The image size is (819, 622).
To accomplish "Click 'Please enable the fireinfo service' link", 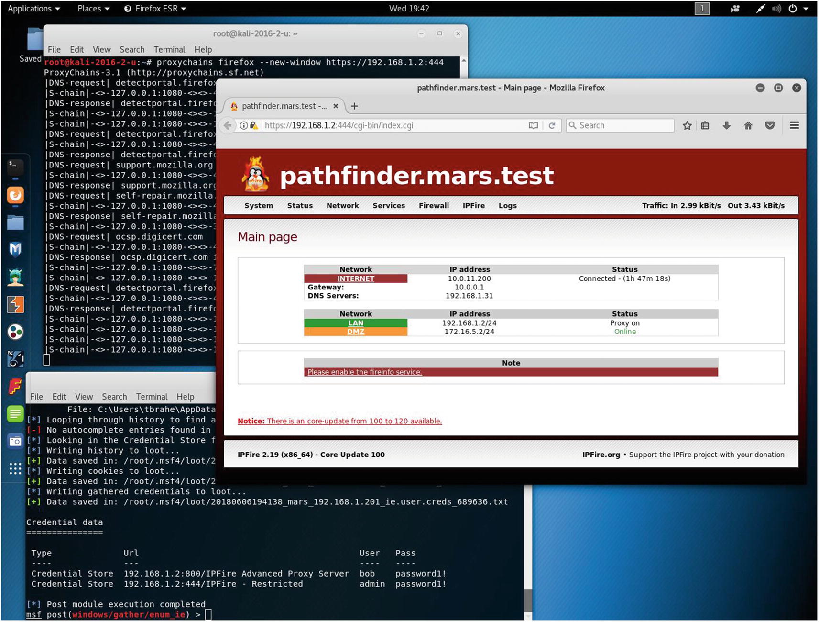I will (365, 372).
